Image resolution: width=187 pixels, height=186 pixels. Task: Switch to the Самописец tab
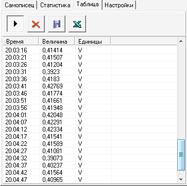coord(20,5)
